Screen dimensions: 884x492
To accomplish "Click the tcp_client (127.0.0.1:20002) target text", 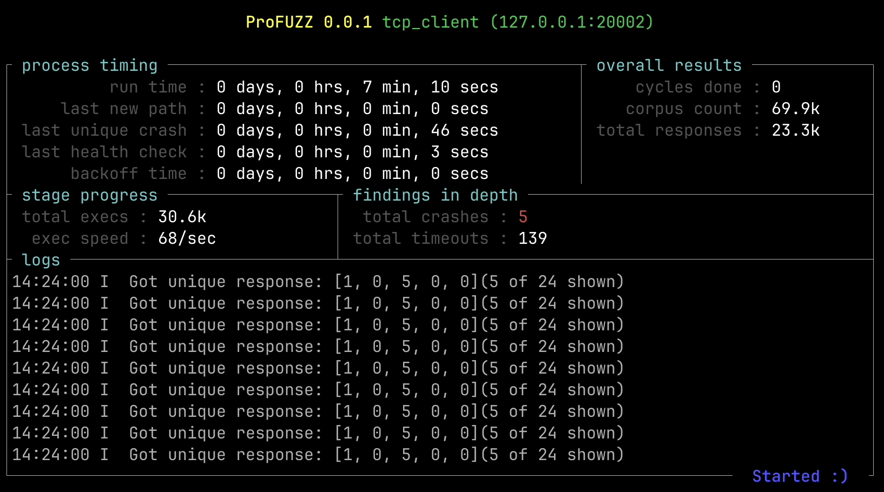I will [x=518, y=22].
